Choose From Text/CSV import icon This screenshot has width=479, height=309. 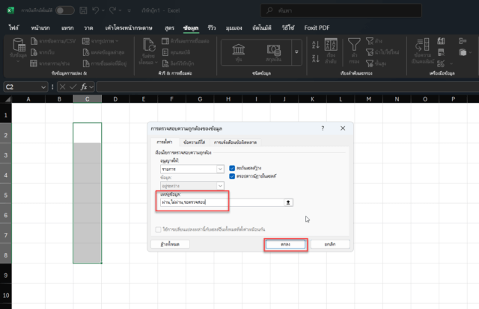34,41
